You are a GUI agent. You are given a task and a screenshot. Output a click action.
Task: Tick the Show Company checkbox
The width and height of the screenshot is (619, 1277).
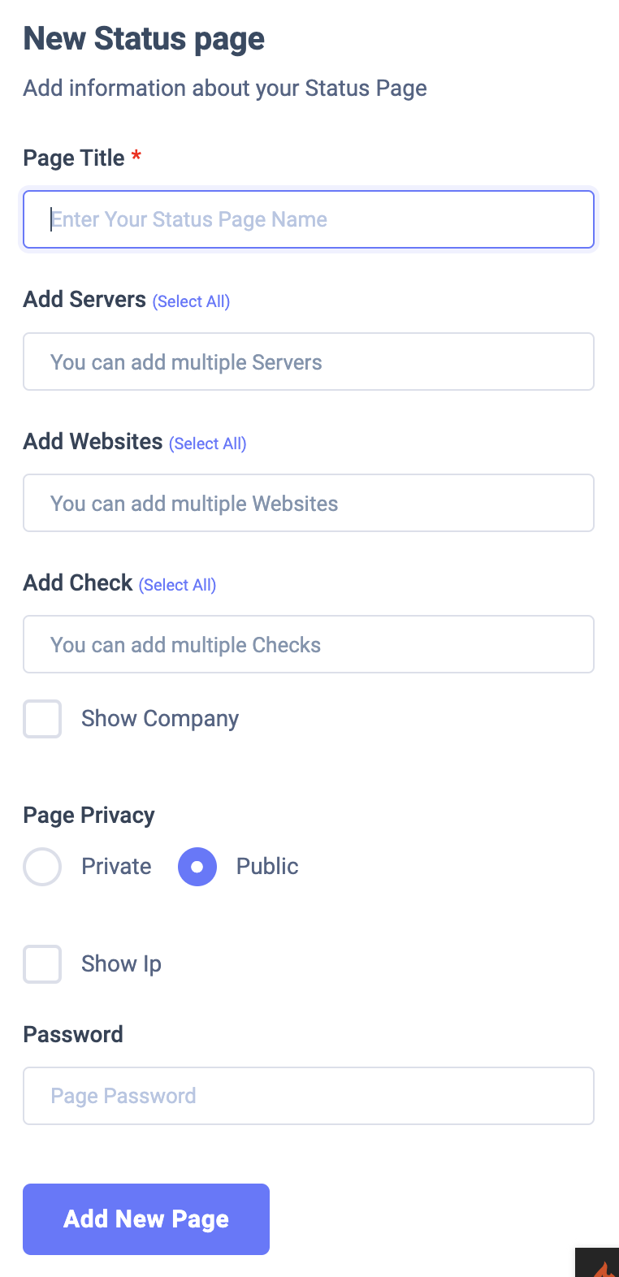42,719
